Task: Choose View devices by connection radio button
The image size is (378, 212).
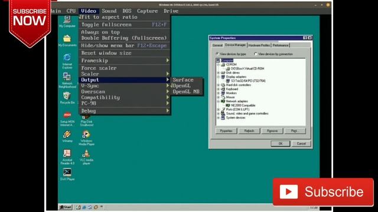Action: (256, 54)
